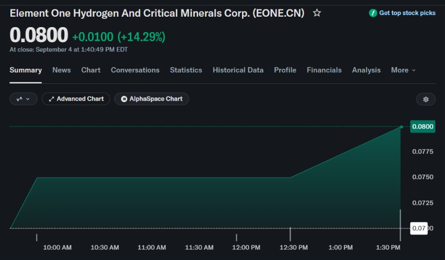Open the Conversations tab
Screen dimensions: 445x260
click(135, 70)
